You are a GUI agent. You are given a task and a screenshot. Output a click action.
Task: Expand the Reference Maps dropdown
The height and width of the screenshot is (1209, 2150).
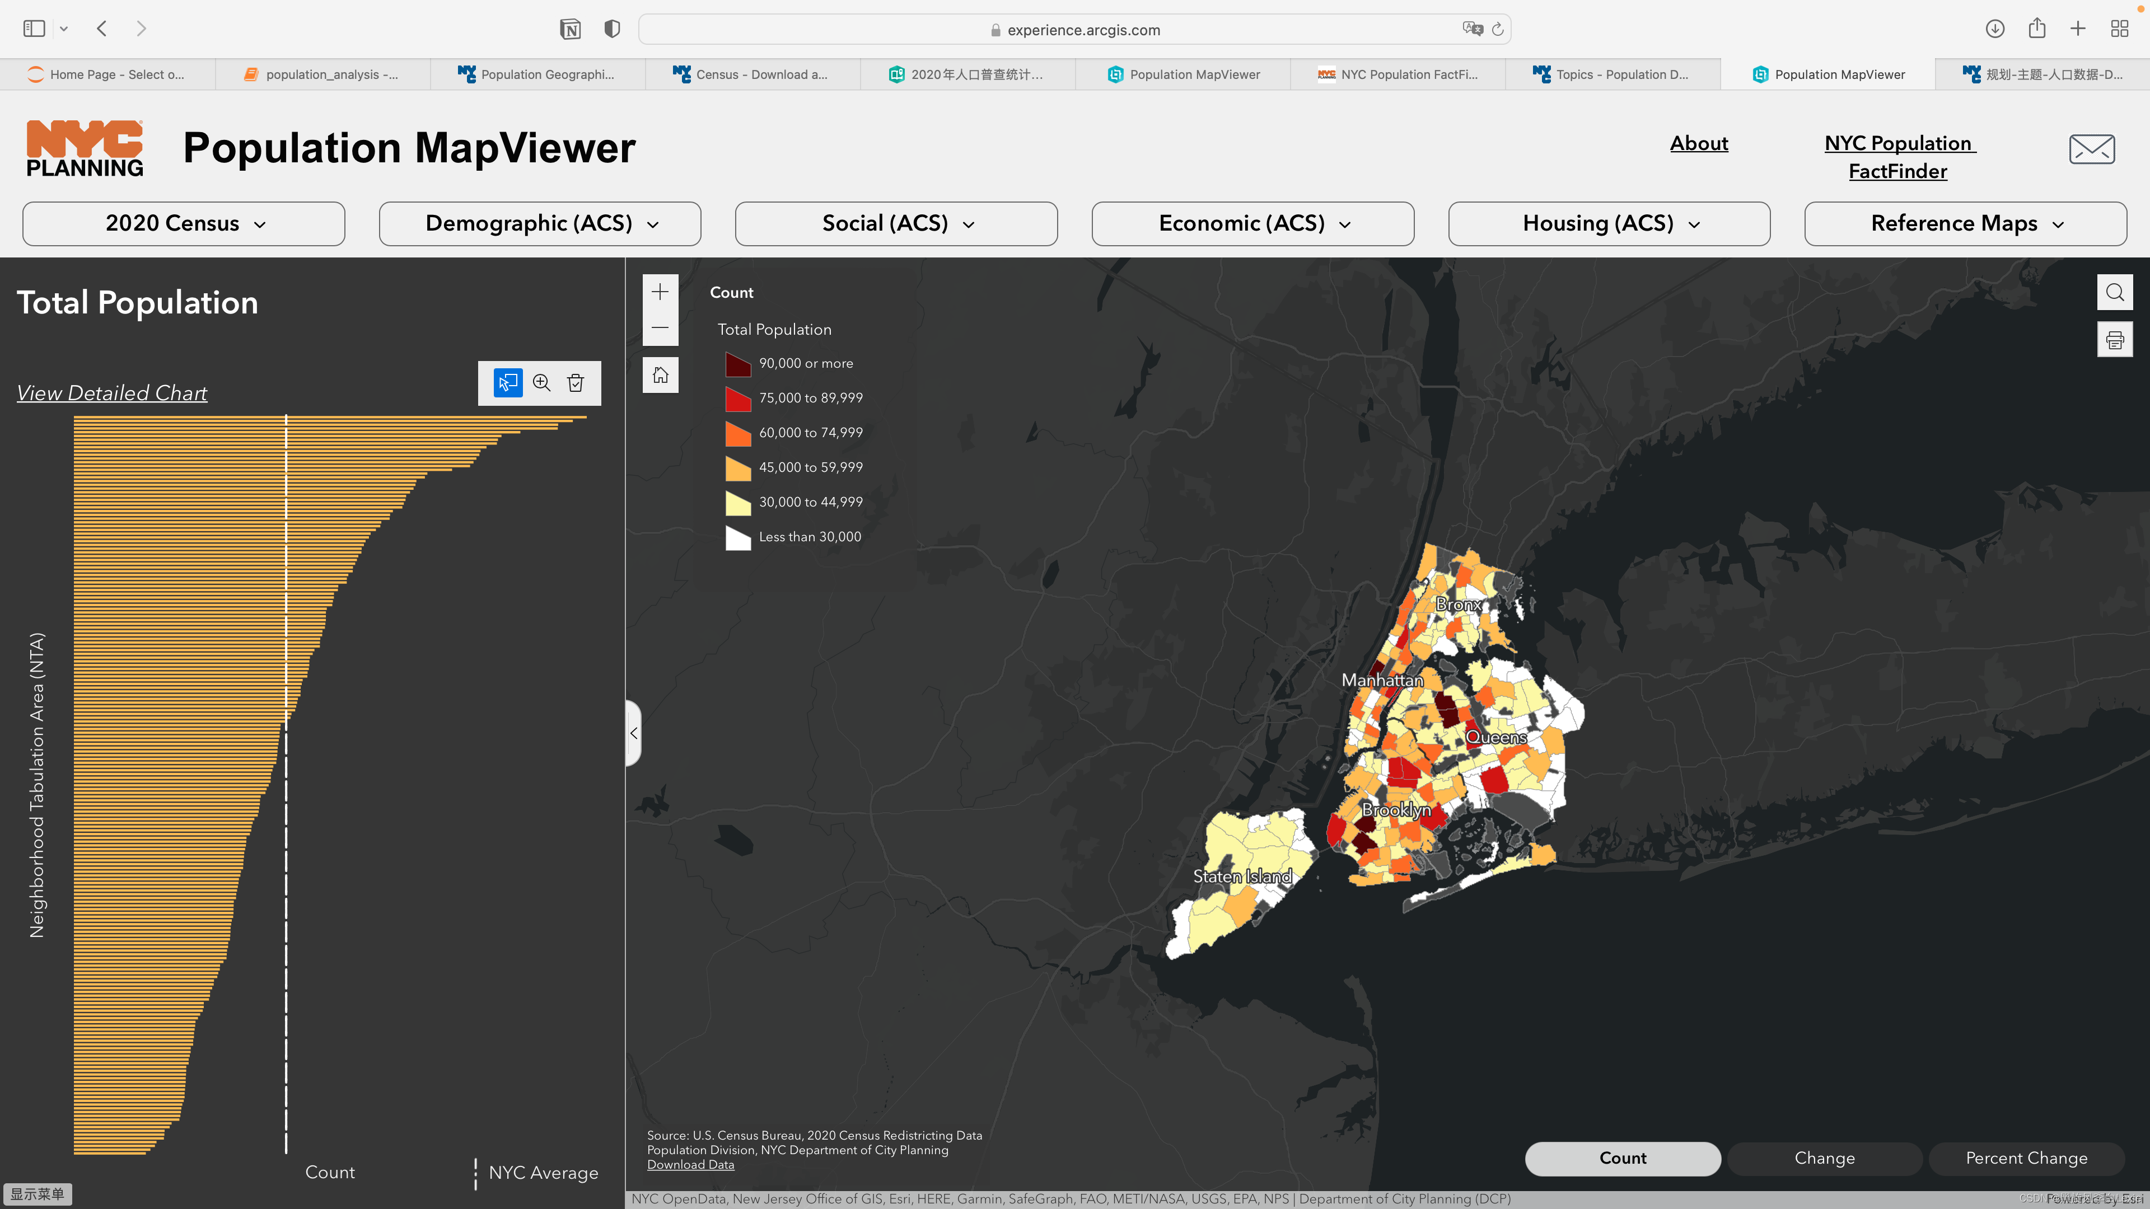click(1965, 224)
